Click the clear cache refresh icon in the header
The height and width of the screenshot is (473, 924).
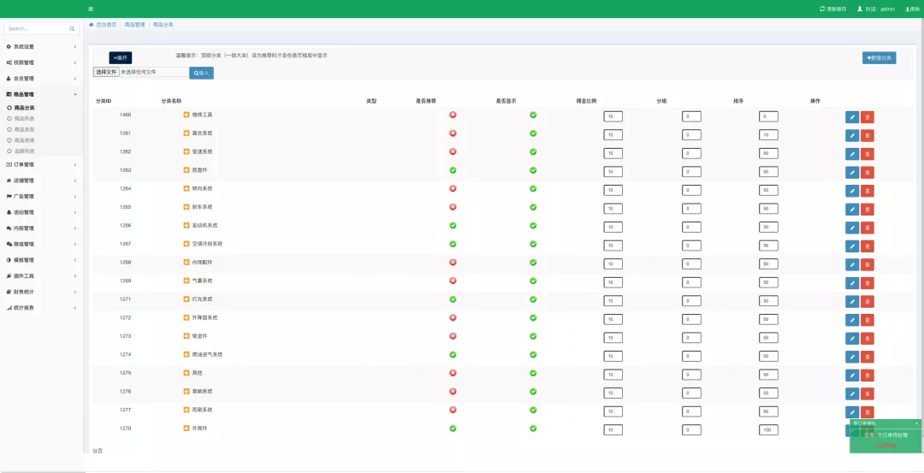pos(822,9)
